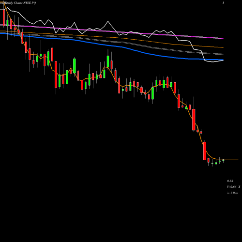Click the 'V: 0.66 X' volume label

click(x=234, y=187)
